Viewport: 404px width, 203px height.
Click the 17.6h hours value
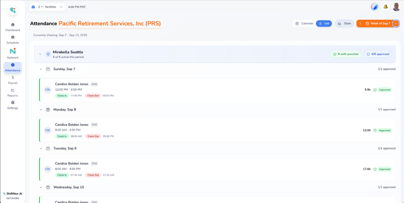tap(367, 169)
